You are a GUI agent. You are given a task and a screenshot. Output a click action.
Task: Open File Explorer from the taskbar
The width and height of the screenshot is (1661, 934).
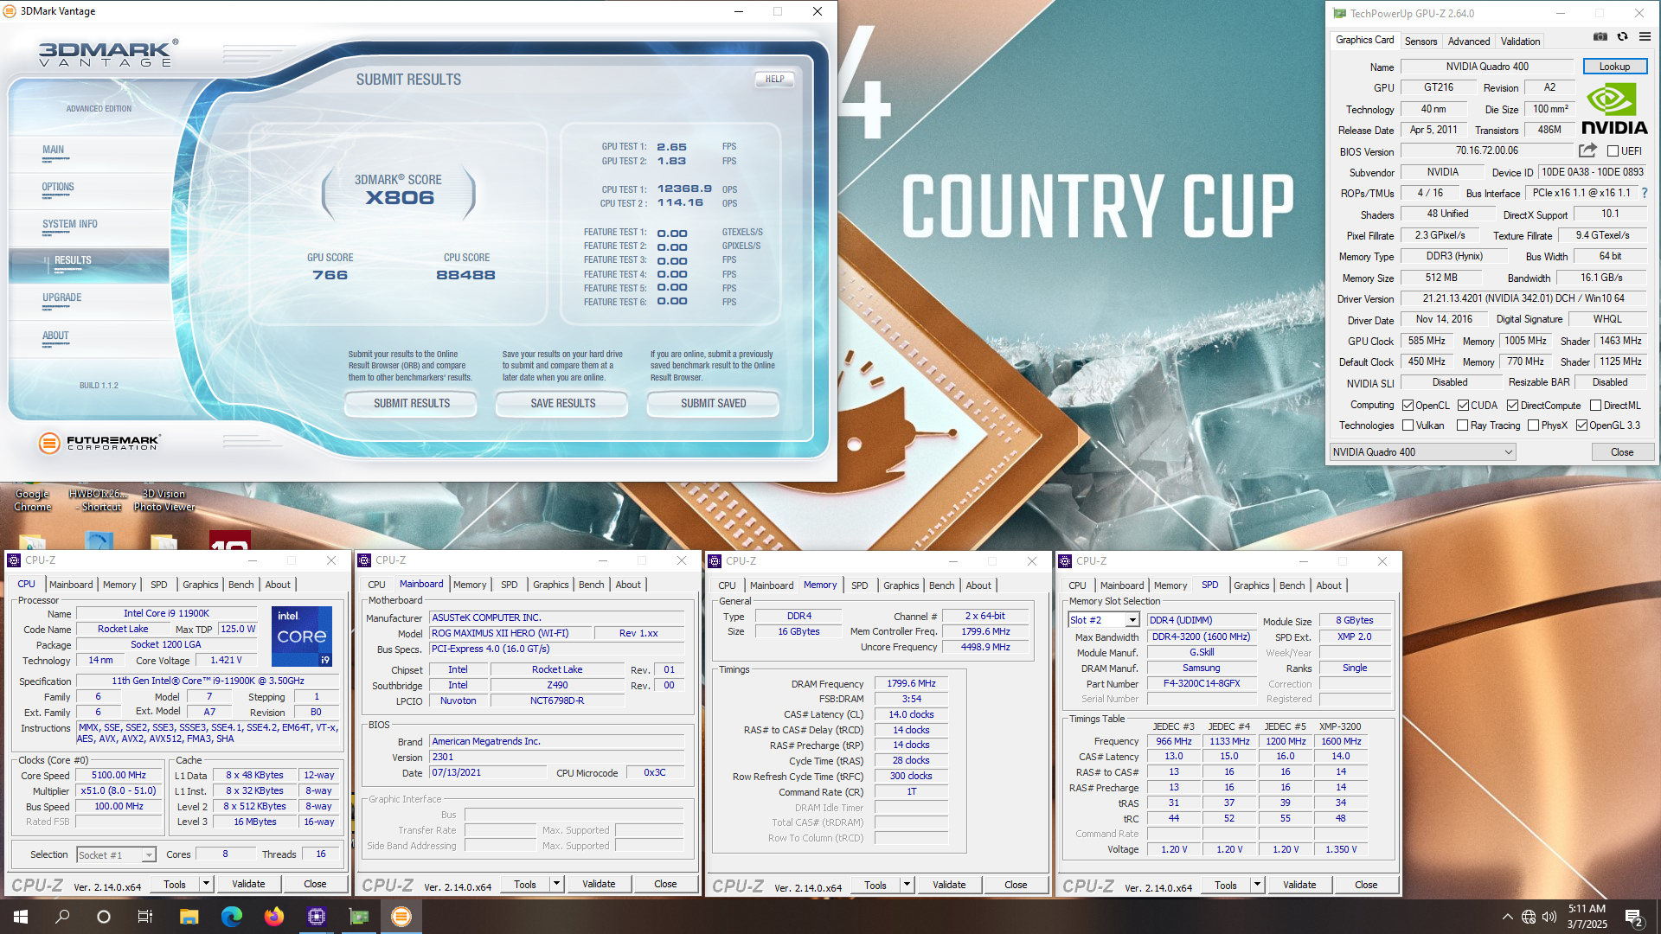189,917
